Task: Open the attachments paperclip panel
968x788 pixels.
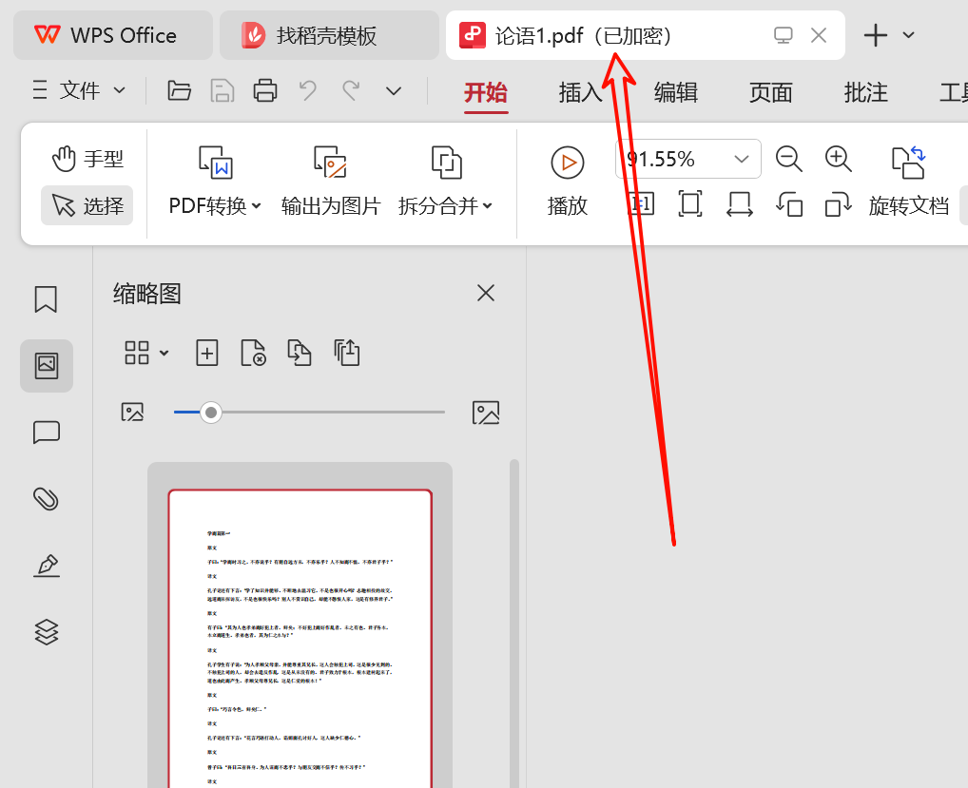Action: (46, 498)
